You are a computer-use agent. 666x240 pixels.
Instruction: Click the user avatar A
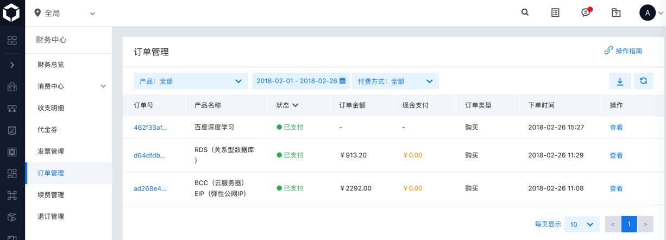648,12
